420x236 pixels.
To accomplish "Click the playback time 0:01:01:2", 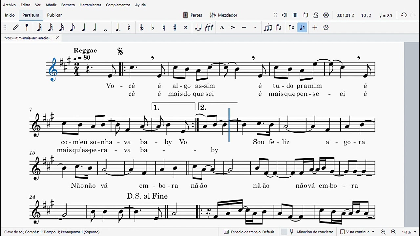I will point(345,15).
